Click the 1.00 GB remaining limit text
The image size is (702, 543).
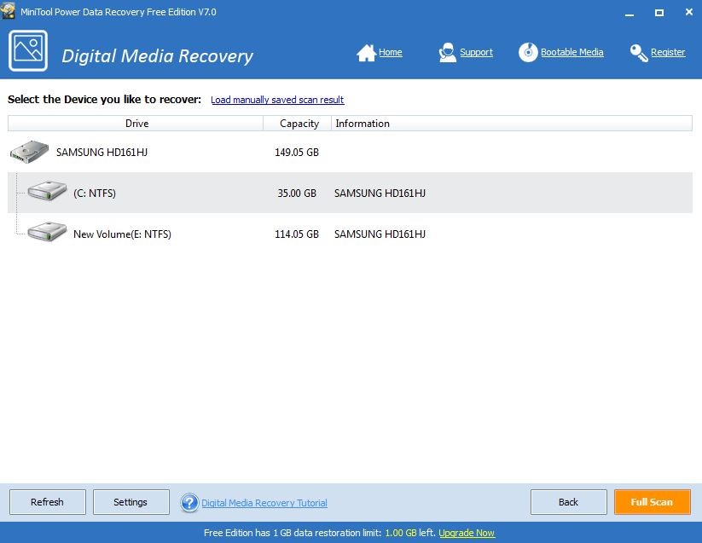[401, 533]
